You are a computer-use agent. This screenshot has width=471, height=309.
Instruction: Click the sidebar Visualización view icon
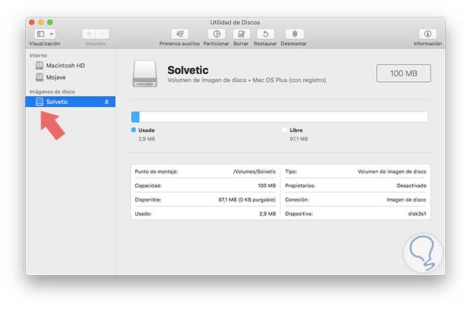tap(41, 34)
